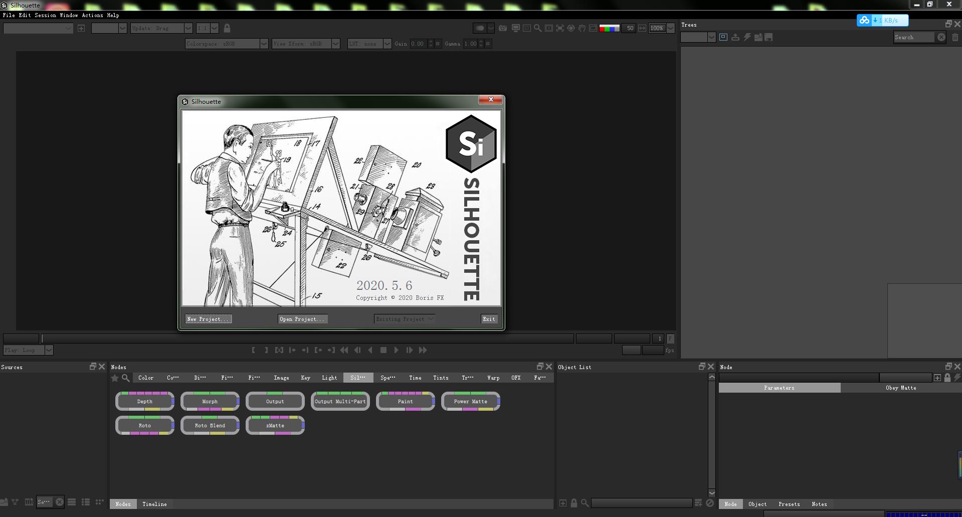The height and width of the screenshot is (517, 962).
Task: Toggle the lock icon in Object List footer
Action: point(574,503)
